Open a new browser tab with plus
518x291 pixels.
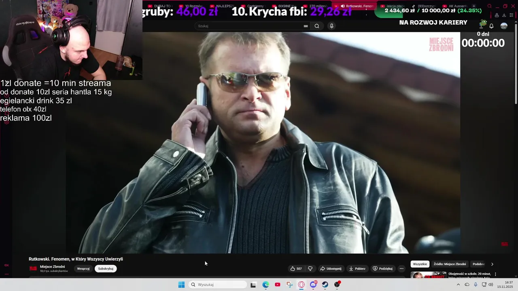(474, 6)
